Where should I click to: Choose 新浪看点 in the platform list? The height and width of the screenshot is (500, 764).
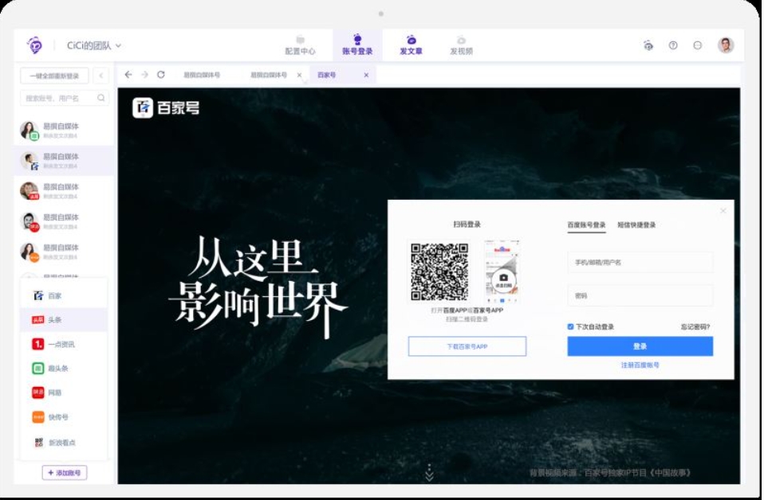[x=64, y=442]
